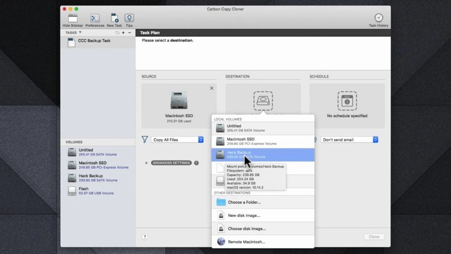Screen dimensions: 451x254
Task: Click the bottom-left help question mark
Action: [145, 237]
